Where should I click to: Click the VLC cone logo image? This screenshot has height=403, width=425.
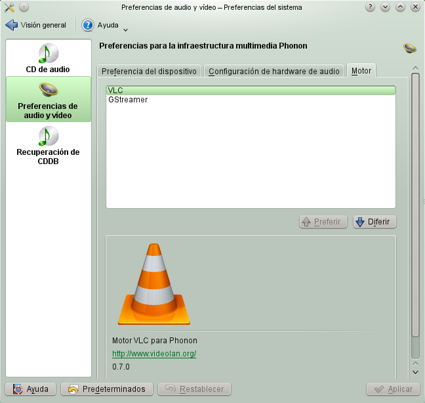tap(154, 284)
